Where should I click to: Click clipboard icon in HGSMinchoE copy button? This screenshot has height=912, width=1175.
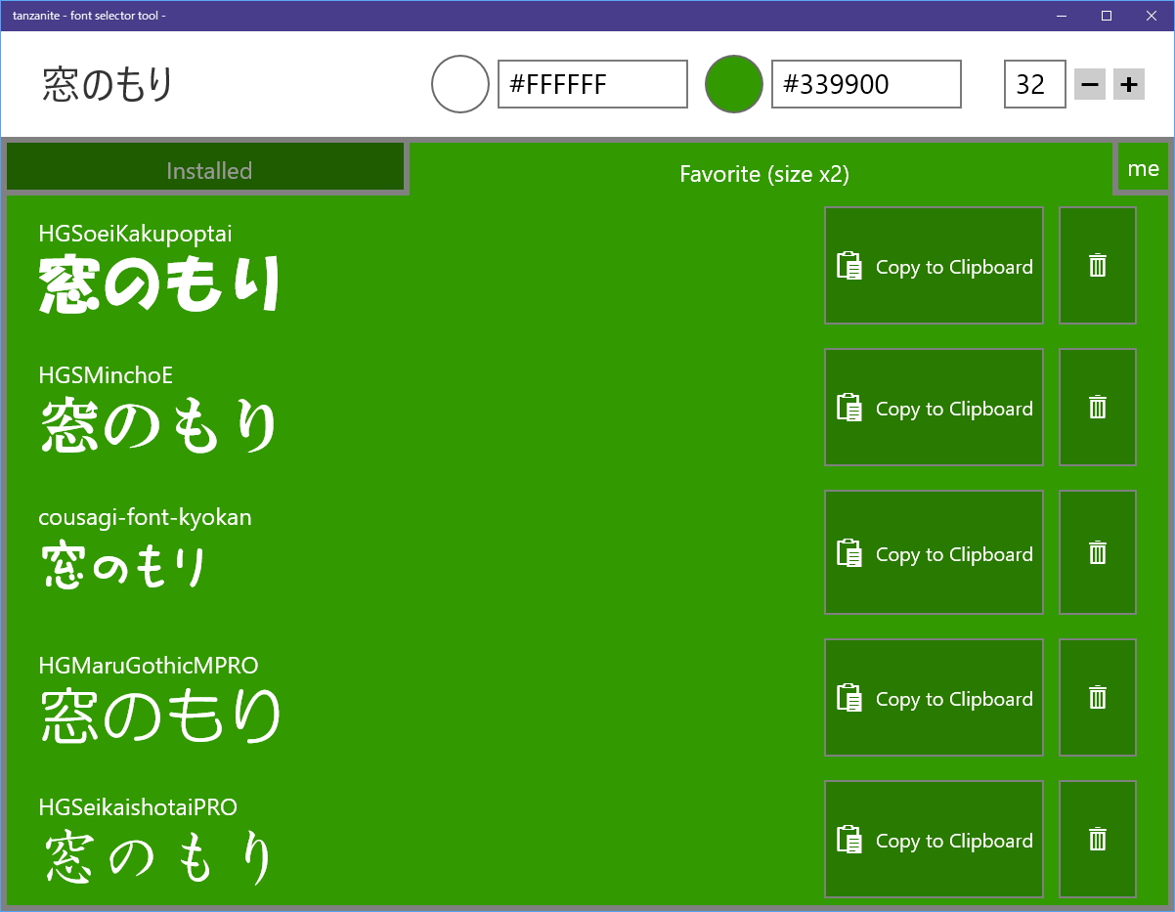(849, 407)
